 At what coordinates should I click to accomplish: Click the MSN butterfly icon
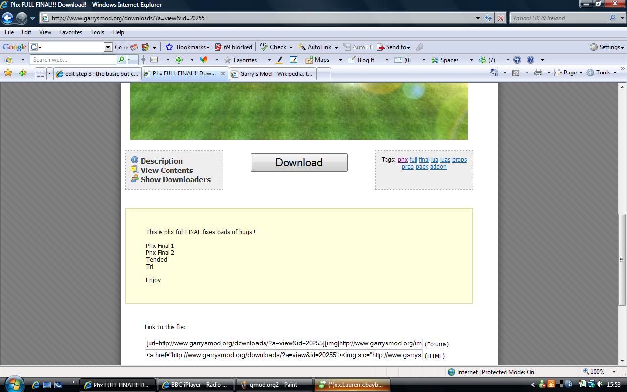click(x=203, y=60)
